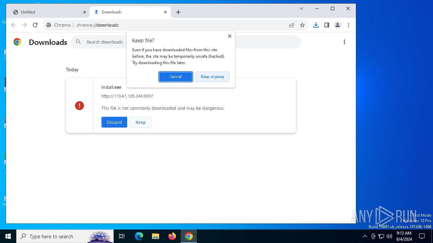Screen dimensions: 433x243
Task: Open the volume speaker icon
Action: 389,236
